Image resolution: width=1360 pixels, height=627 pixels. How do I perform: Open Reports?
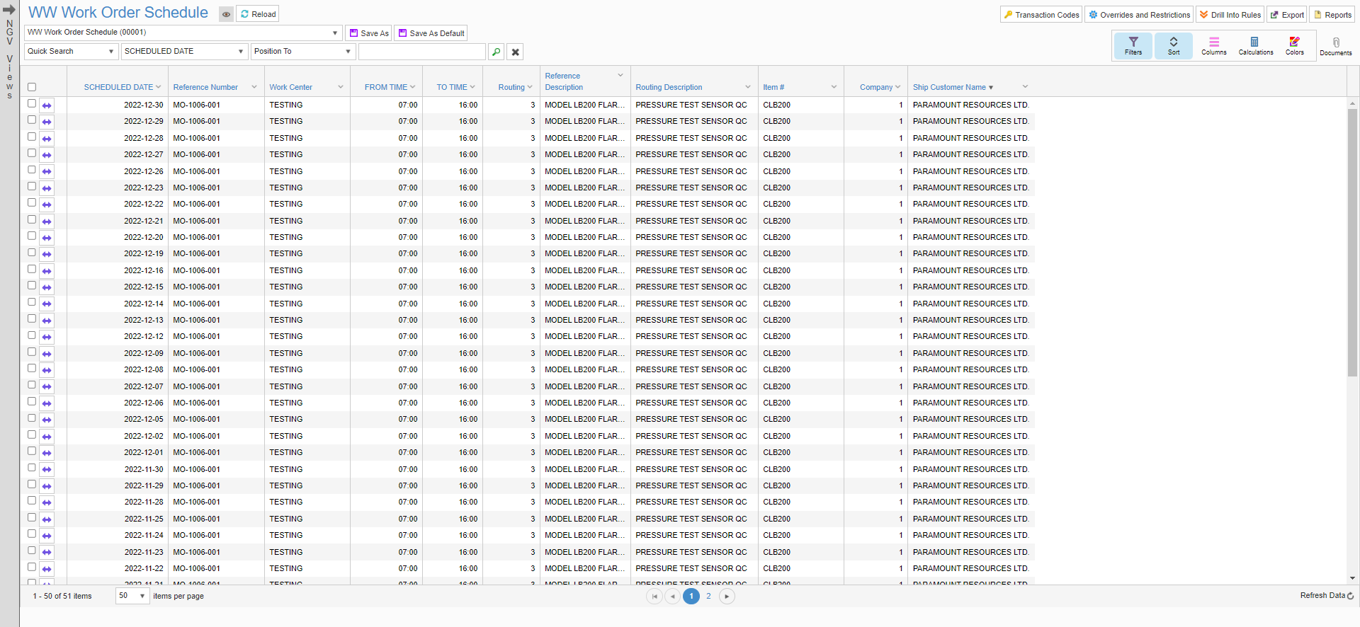pos(1332,15)
